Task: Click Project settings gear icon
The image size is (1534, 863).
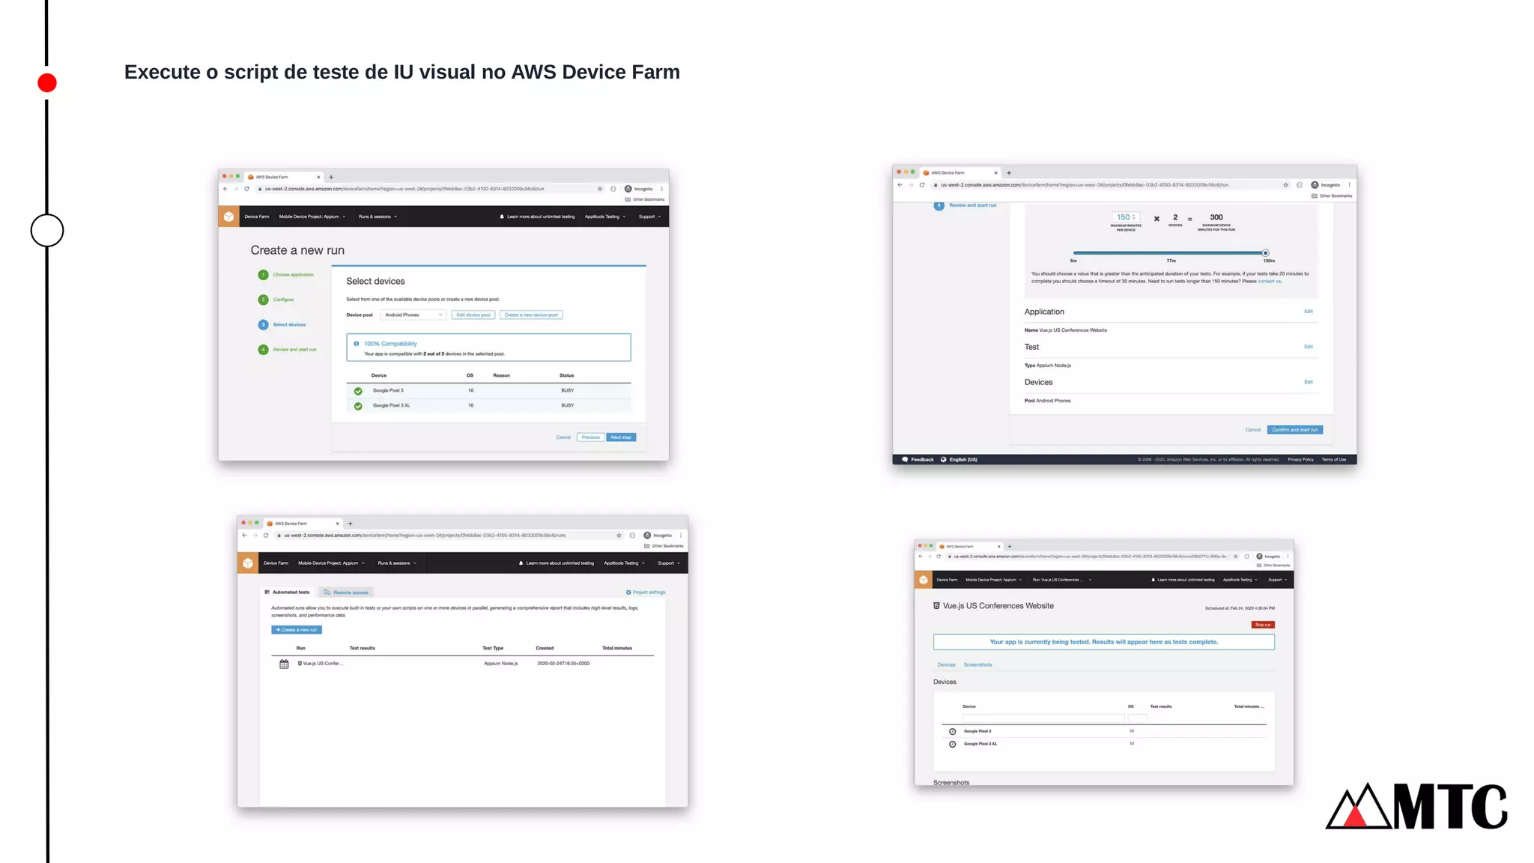Action: point(628,593)
